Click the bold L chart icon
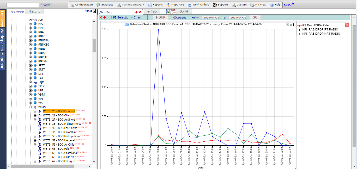Screen dimensions: 357x169 [294, 25]
